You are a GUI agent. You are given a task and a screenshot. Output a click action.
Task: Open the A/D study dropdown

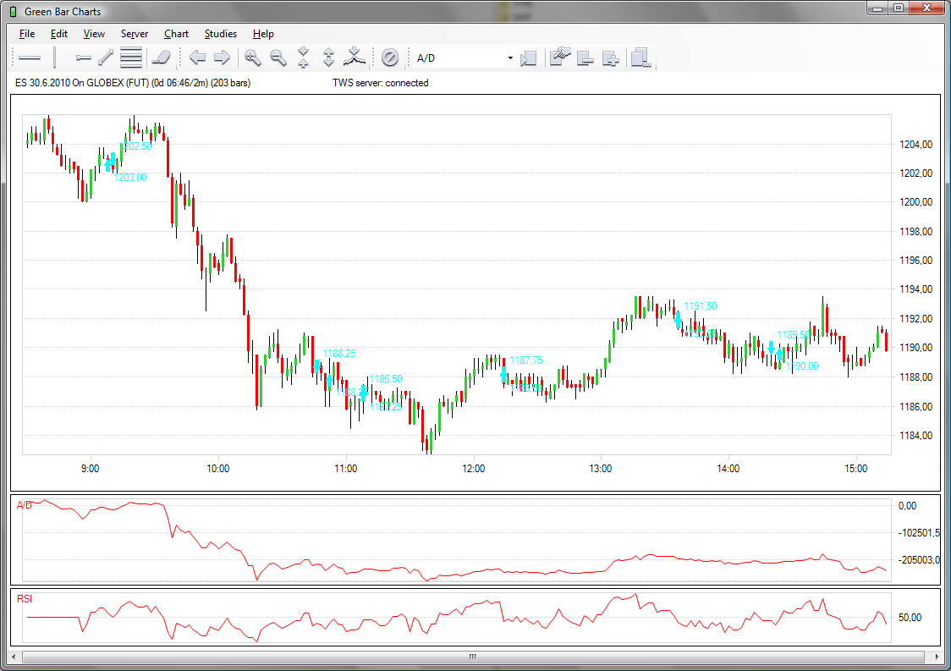click(510, 58)
